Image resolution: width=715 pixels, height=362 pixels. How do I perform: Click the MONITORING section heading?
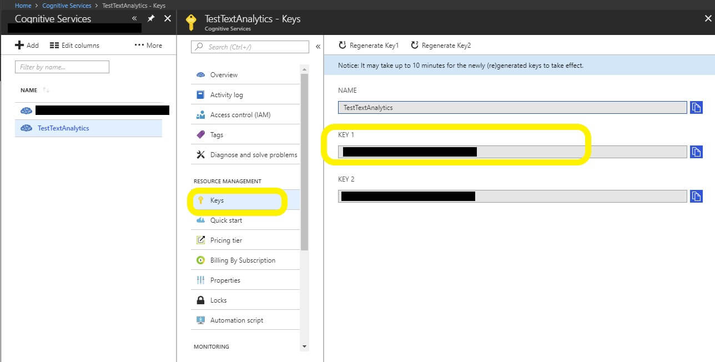pos(212,346)
